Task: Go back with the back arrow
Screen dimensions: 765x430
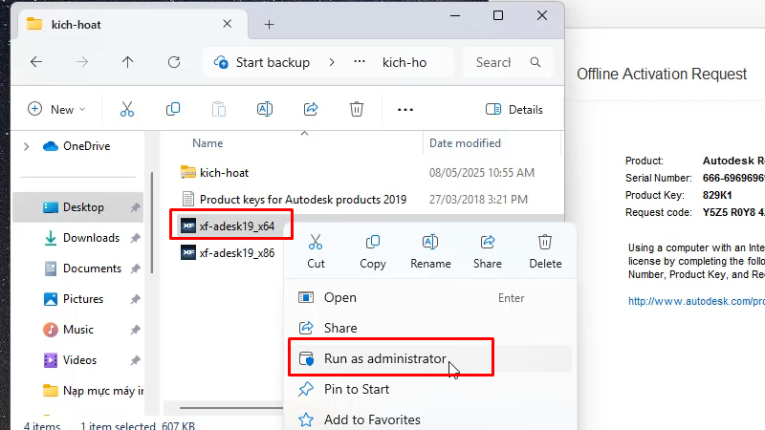Action: (x=36, y=62)
